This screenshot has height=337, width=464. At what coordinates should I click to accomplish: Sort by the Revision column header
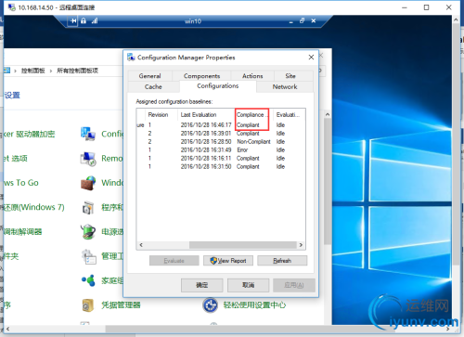(161, 115)
